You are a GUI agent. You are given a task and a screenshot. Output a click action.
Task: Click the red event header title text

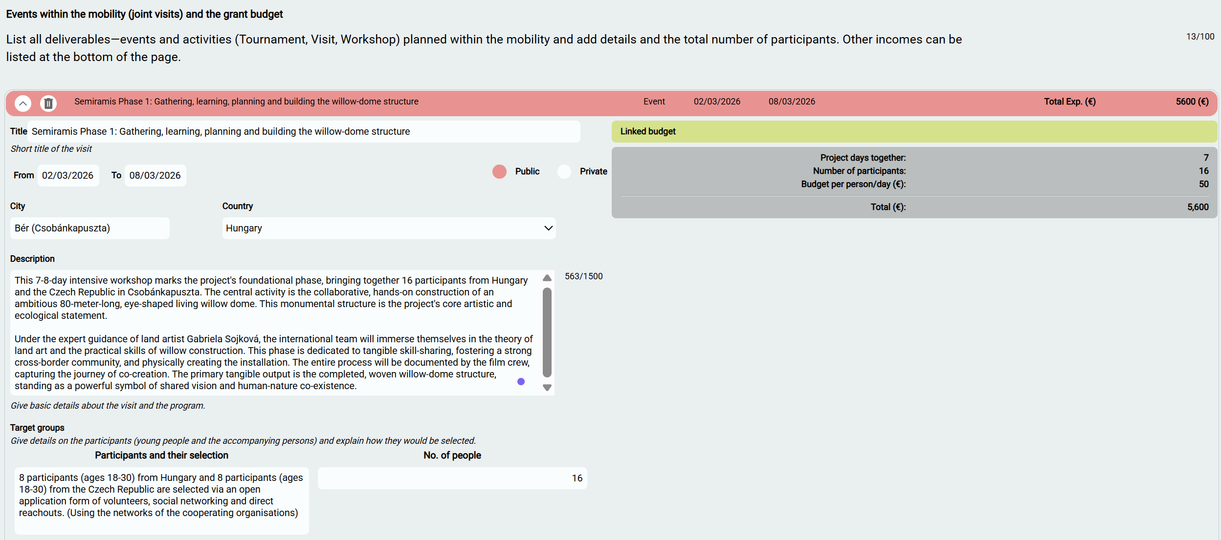coord(246,102)
